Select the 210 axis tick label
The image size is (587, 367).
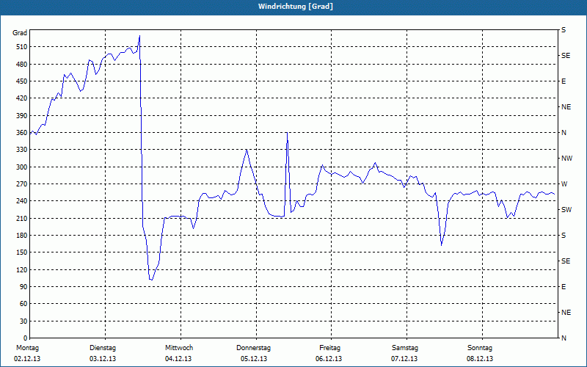[x=22, y=218]
